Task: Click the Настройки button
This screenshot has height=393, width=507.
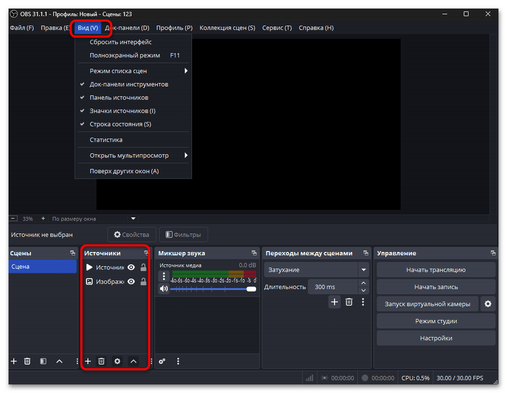Action: pyautogui.click(x=435, y=338)
